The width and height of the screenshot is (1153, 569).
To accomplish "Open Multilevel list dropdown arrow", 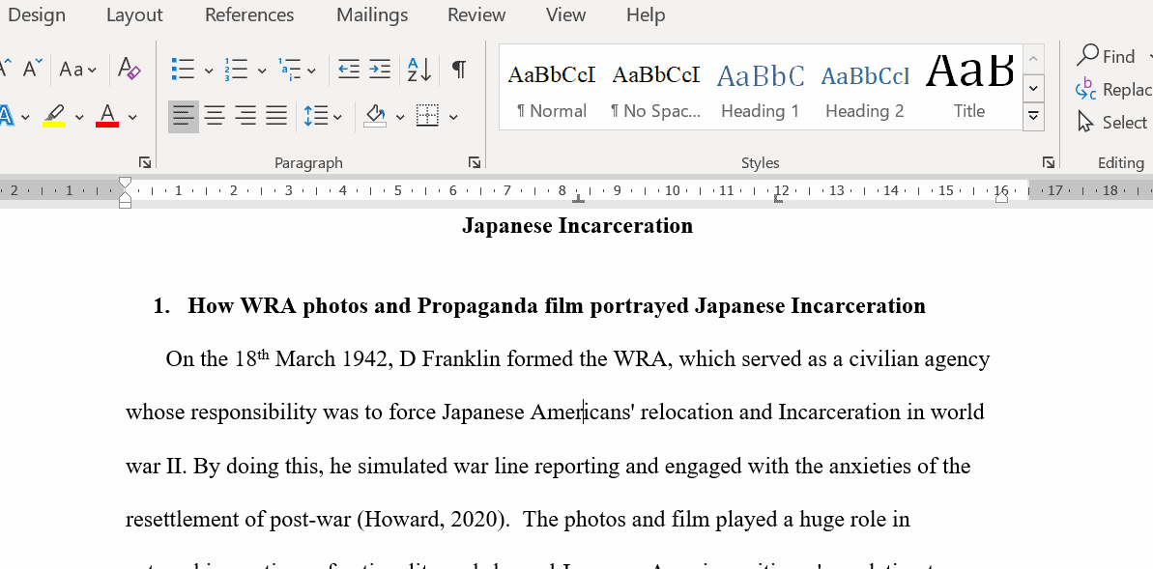I will (x=312, y=71).
